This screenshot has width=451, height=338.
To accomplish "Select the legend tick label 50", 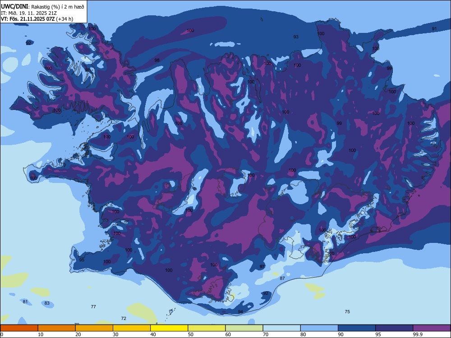I will 190,334.
